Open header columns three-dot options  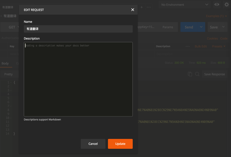187,46
